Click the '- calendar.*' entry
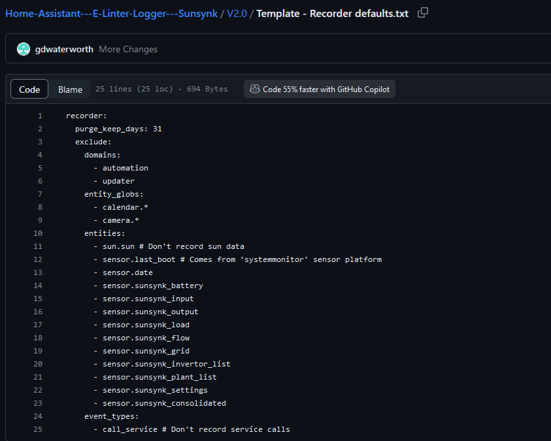The height and width of the screenshot is (441, 551). (x=121, y=207)
